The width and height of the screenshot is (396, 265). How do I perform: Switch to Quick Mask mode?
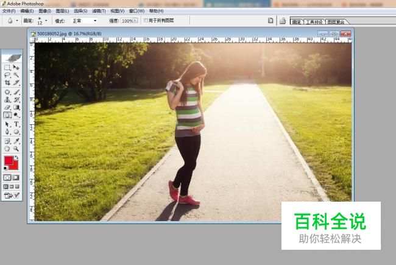click(16, 178)
